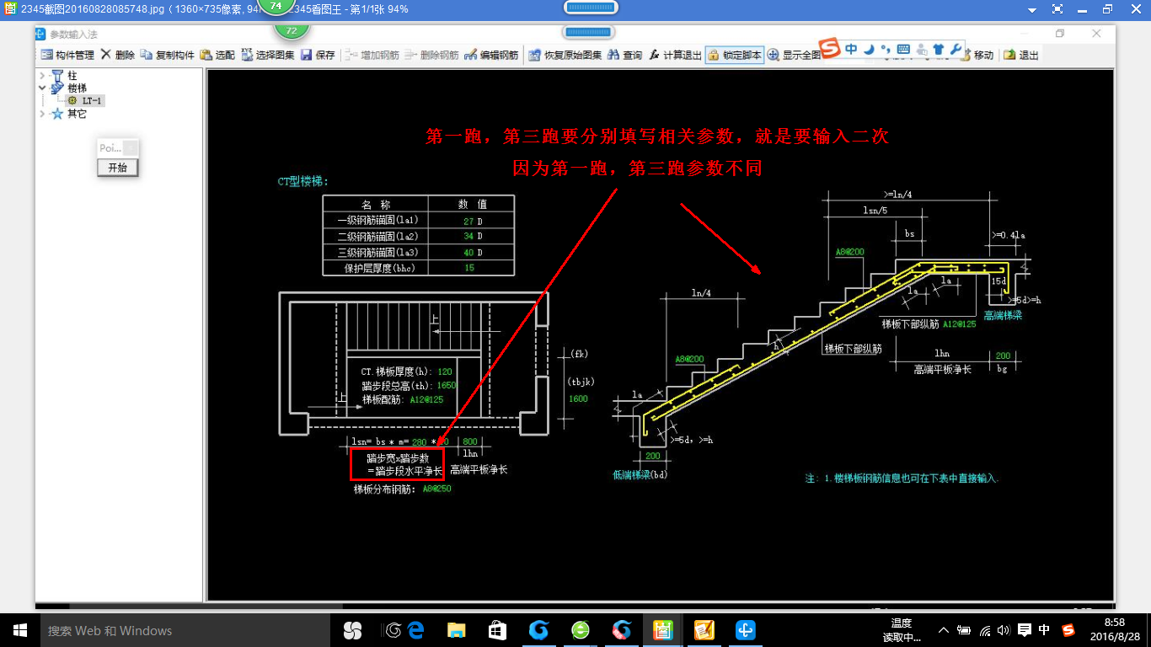Collapse the 楼梯 tree node
The width and height of the screenshot is (1151, 647).
[x=42, y=88]
